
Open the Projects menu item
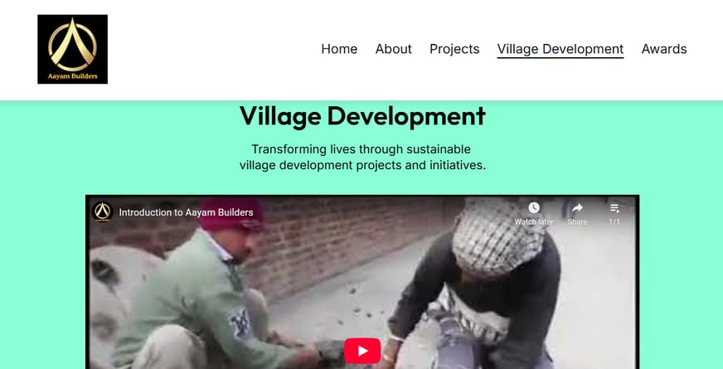(454, 49)
